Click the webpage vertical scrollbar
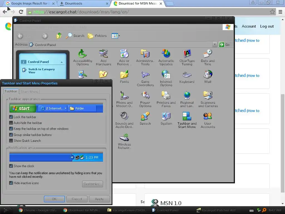Image resolution: width=285 pixels, height=214 pixels. click(x=283, y=143)
